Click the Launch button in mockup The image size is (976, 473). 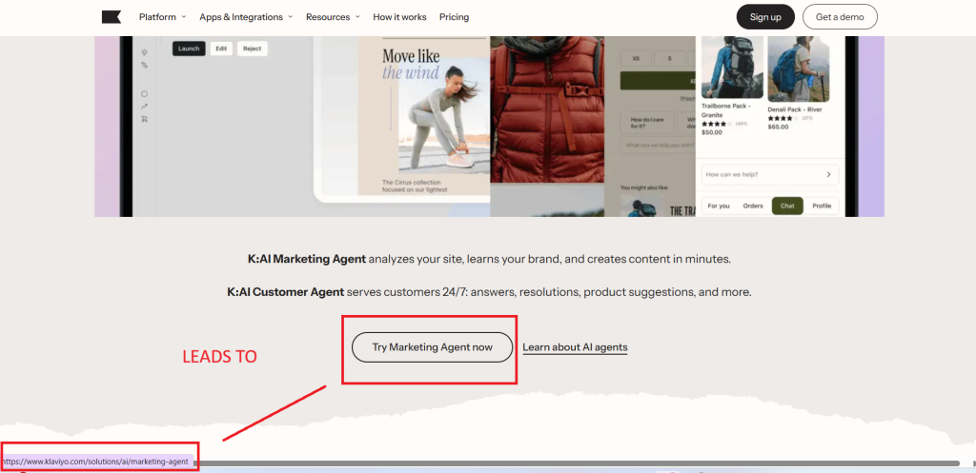tap(189, 49)
